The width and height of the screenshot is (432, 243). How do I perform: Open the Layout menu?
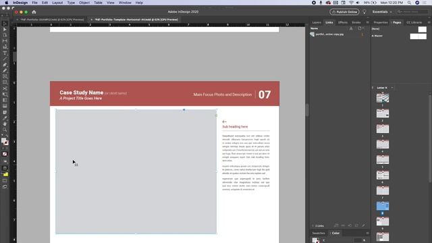click(x=57, y=3)
